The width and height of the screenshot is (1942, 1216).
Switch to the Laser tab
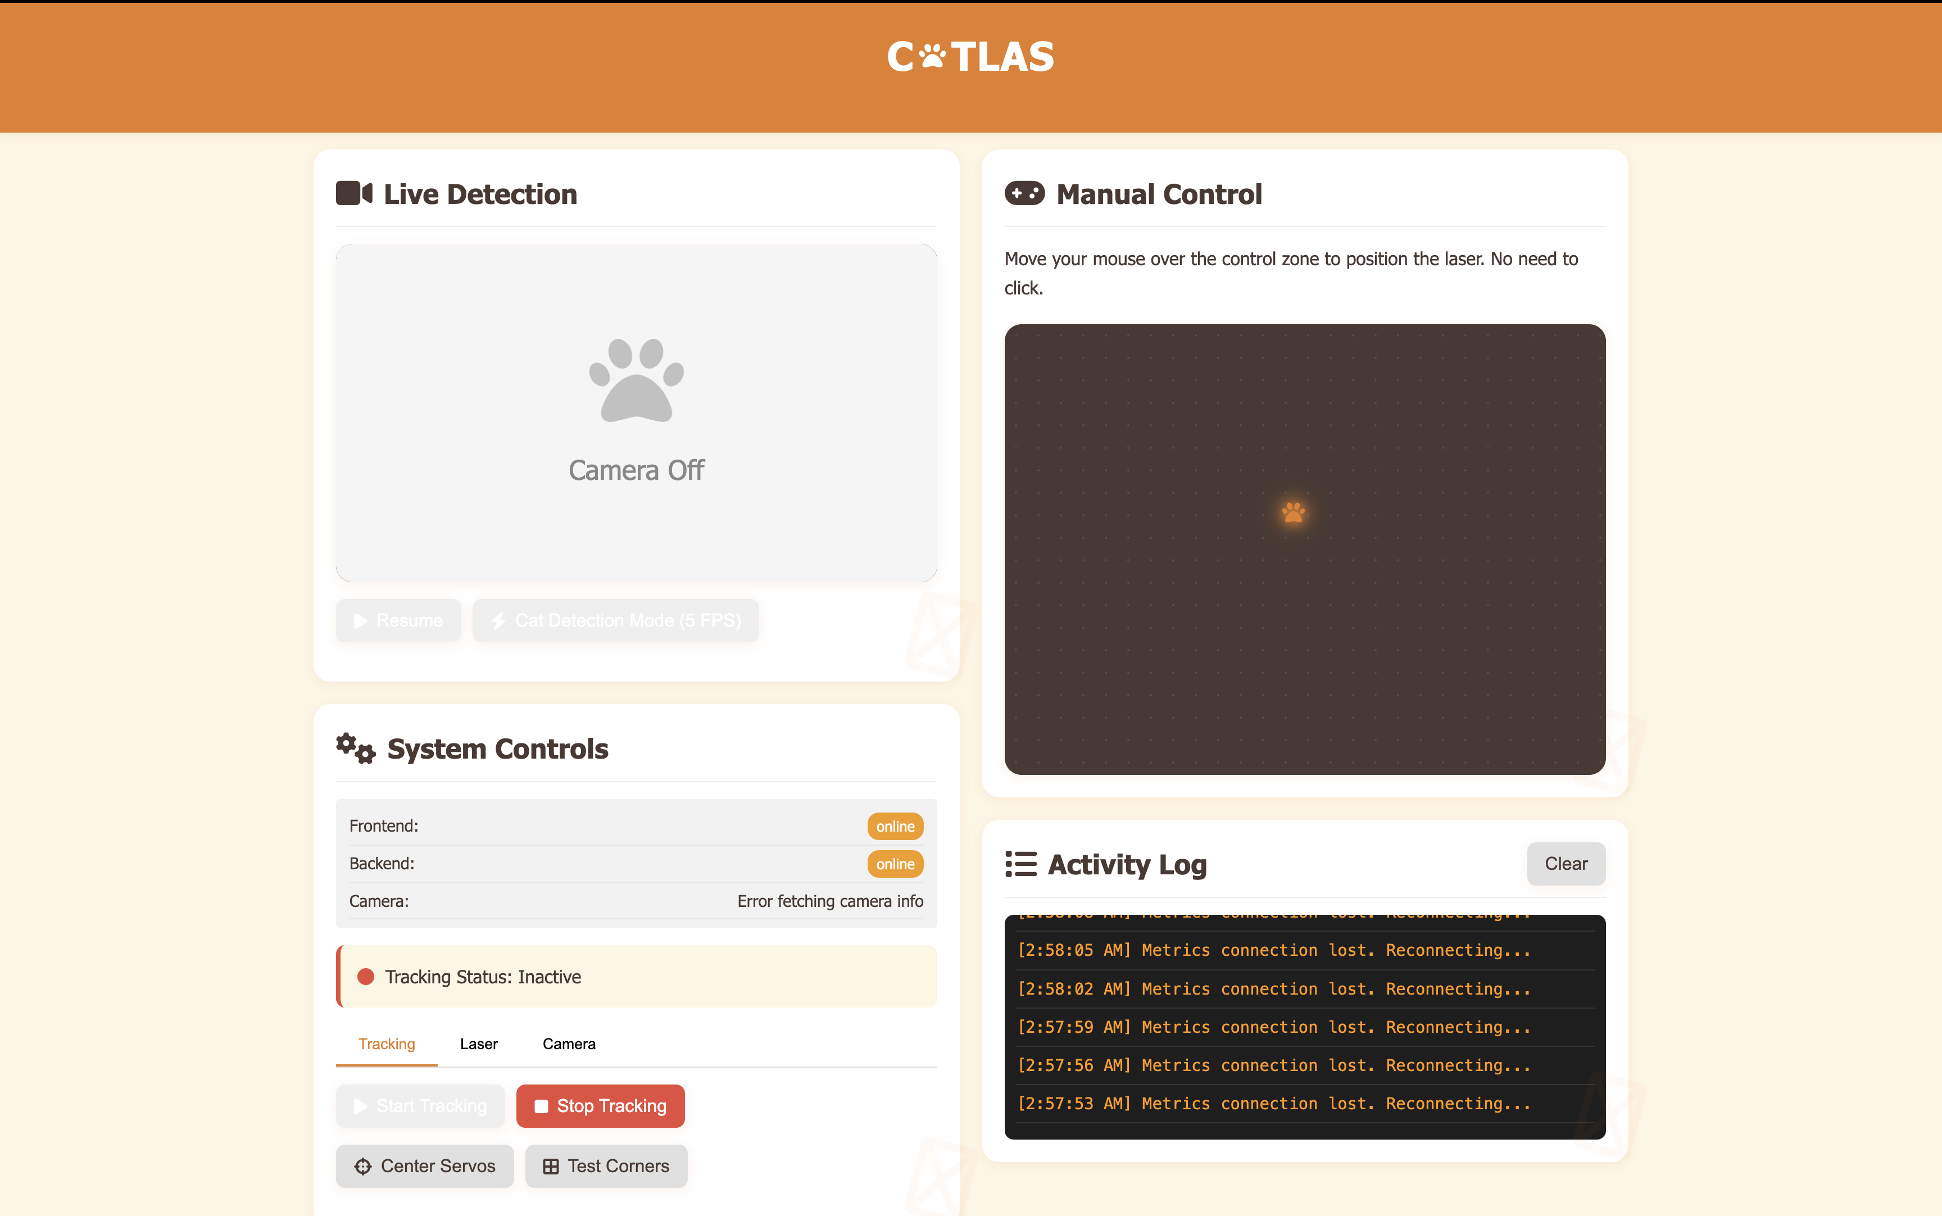(478, 1044)
